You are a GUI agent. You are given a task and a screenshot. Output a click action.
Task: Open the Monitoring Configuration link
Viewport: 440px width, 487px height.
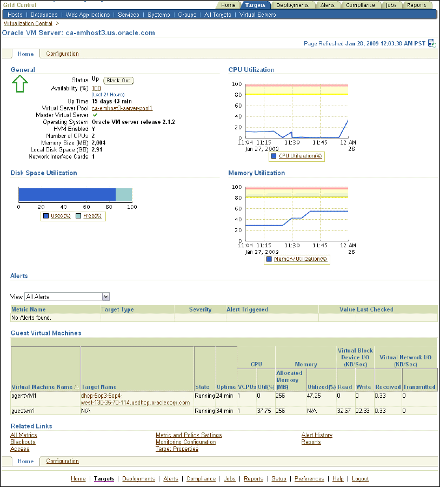185,442
